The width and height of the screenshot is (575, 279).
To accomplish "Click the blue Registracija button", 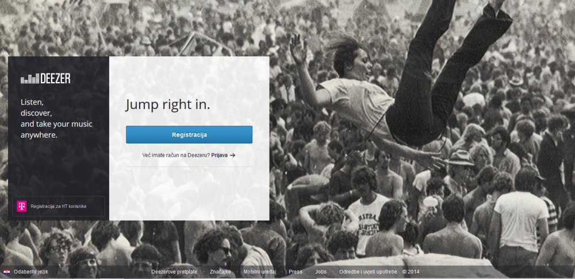I will (189, 135).
